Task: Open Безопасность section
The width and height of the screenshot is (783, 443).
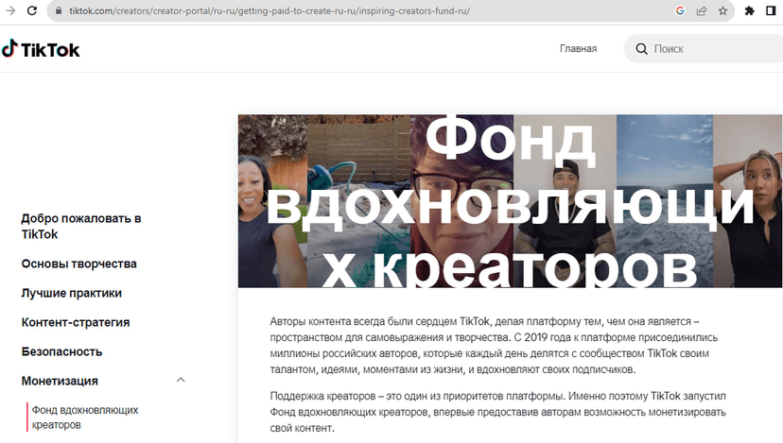Action: coord(61,351)
